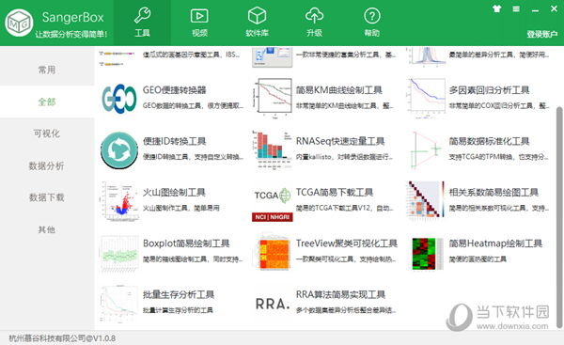
Task: Select the 数据下载 sidebar category
Action: tap(47, 197)
